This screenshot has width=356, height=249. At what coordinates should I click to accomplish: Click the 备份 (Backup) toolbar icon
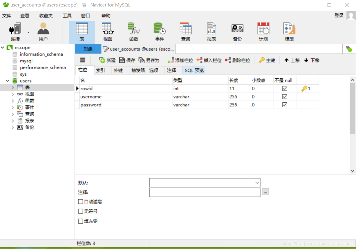tap(237, 31)
